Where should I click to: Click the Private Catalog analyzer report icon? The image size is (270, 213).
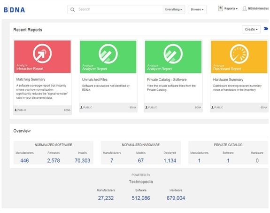(x=173, y=54)
